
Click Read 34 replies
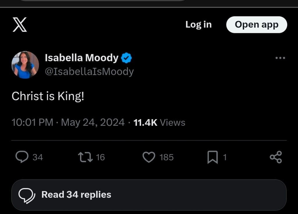(76, 194)
